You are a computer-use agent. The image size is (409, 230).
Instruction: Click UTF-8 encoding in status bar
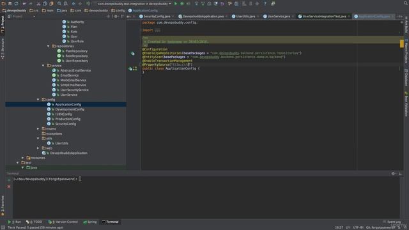pos(359,227)
